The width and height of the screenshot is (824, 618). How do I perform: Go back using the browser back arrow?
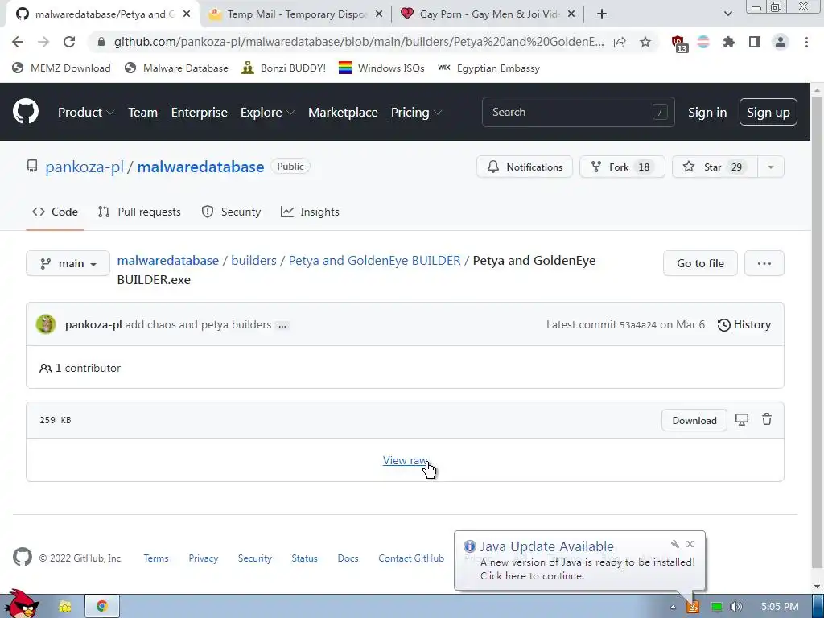coord(18,42)
